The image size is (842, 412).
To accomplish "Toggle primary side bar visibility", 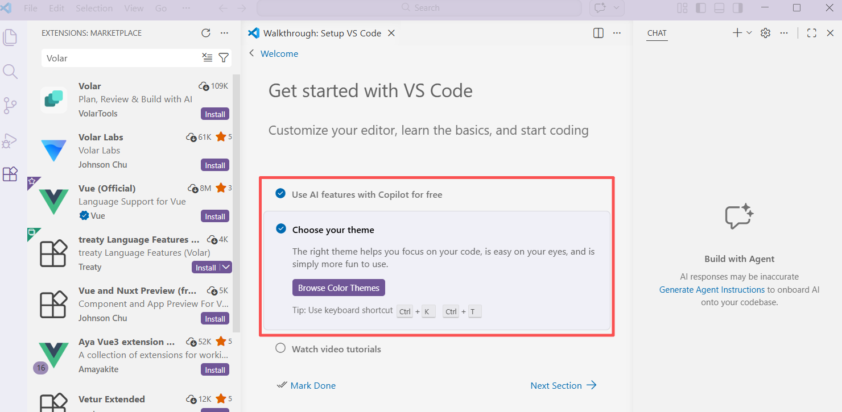I will tap(701, 8).
